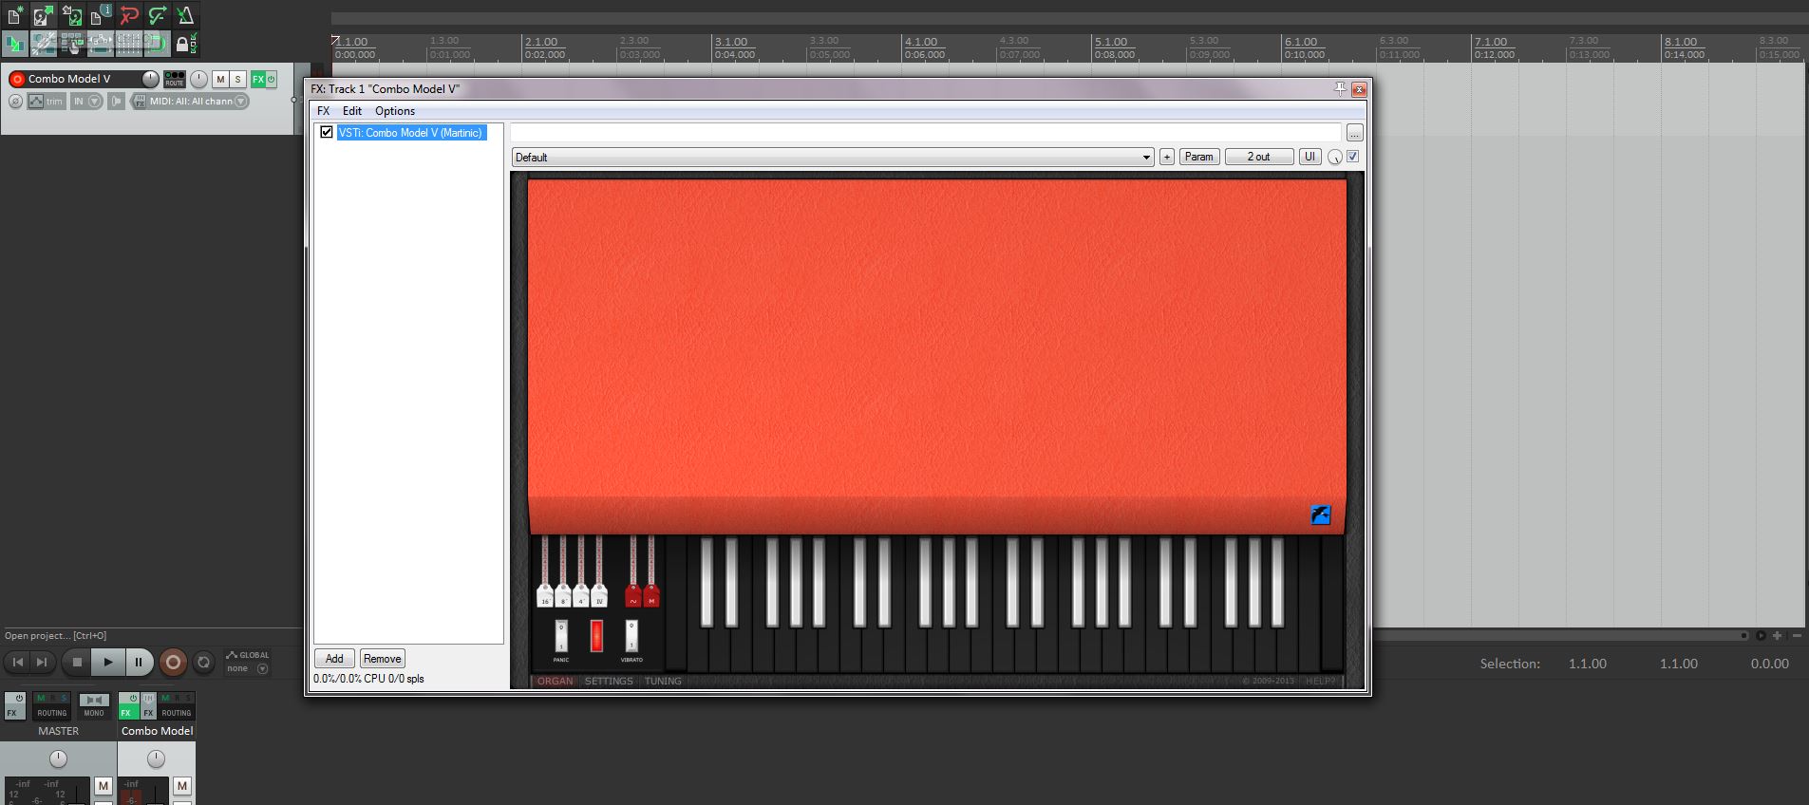Toggle the metronome icon
1809x805 pixels.
186,15
